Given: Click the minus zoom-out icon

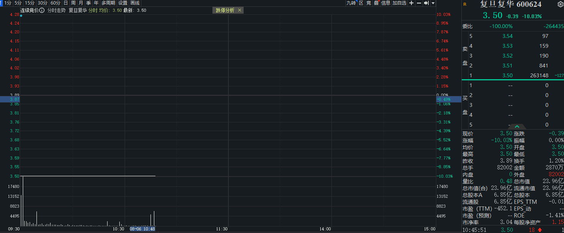Looking at the screenshot, I should 419,3.
